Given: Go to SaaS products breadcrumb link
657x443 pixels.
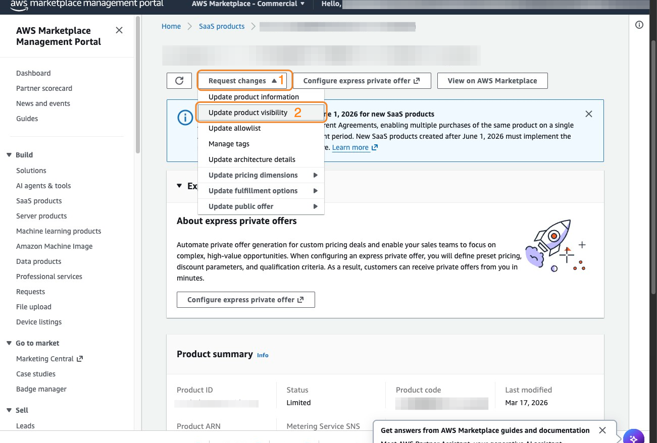Looking at the screenshot, I should coord(222,26).
